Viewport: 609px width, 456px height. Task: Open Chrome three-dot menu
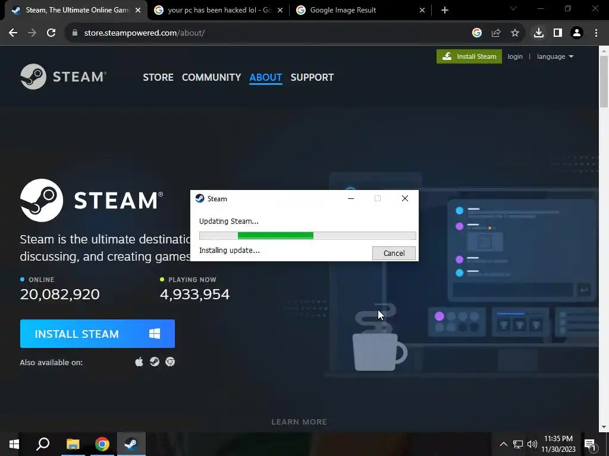coord(596,33)
